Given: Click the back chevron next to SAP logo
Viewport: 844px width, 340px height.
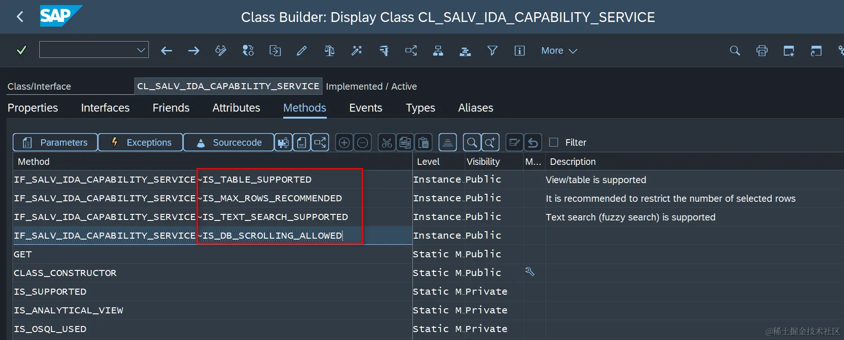Looking at the screenshot, I should 20,17.
